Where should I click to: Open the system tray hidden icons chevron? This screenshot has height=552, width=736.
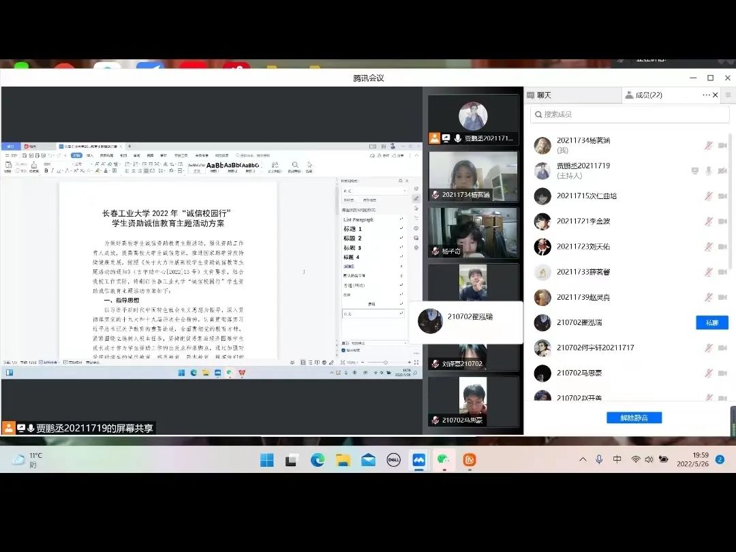click(583, 460)
